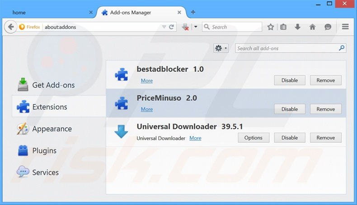The width and height of the screenshot is (357, 205).
Task: Focus the browser Search field
Action: coord(232,27)
